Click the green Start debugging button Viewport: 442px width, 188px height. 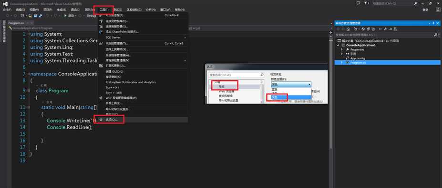point(69,16)
